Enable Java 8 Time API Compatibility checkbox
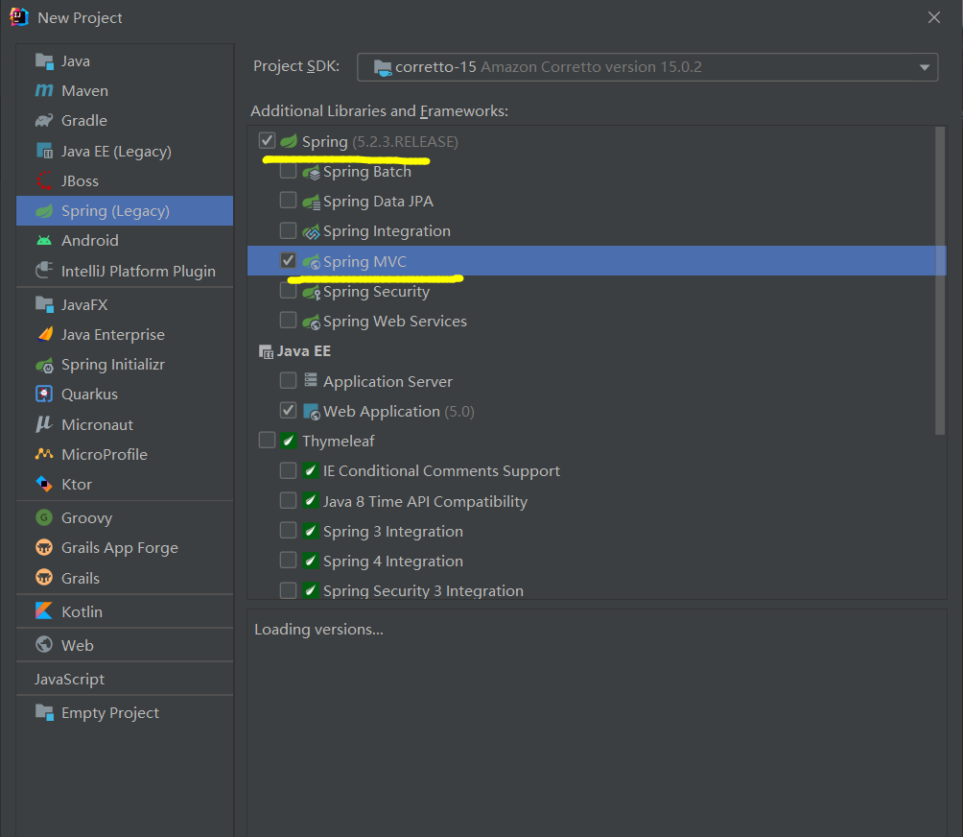Screen dimensions: 963x837 click(x=288, y=500)
